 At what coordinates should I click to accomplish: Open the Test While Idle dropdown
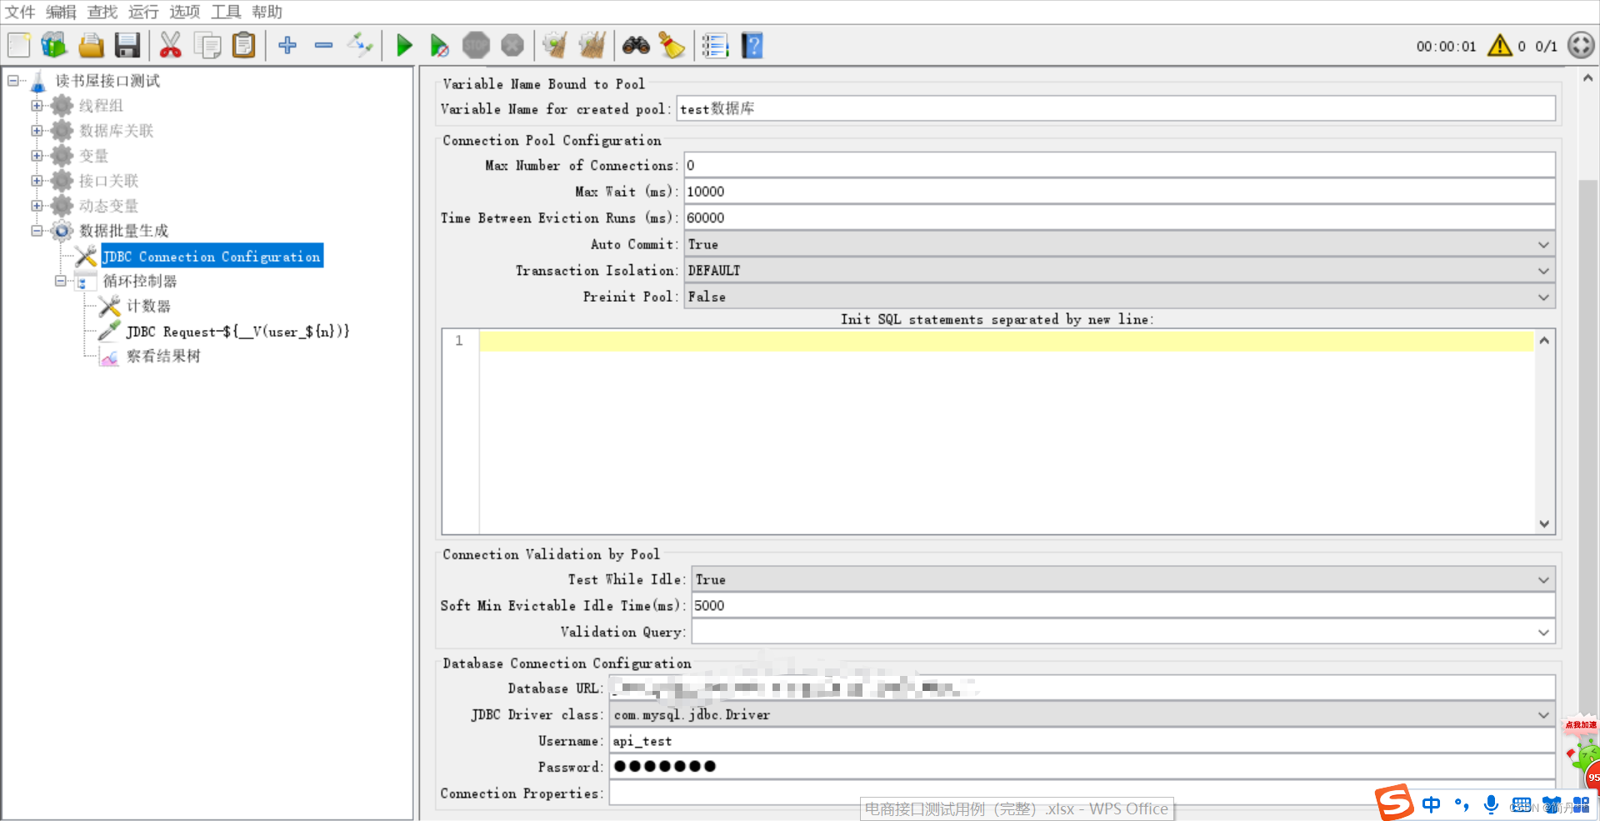[x=1123, y=579]
